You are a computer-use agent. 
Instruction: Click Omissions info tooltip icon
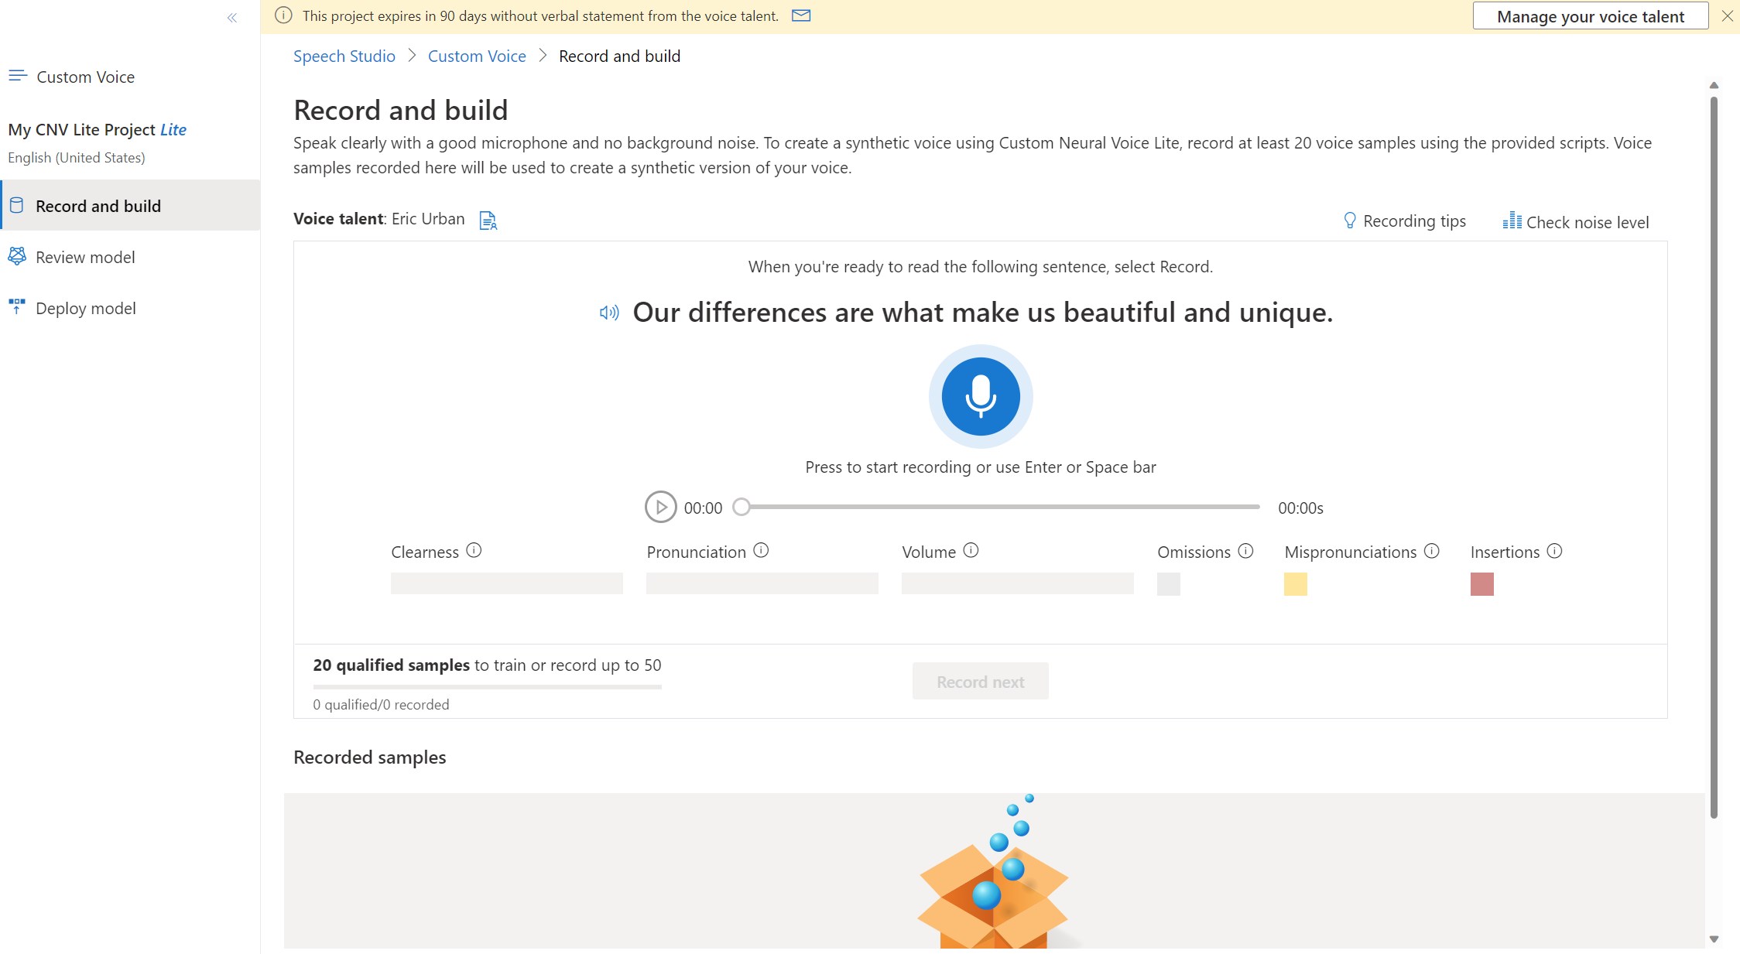coord(1249,551)
